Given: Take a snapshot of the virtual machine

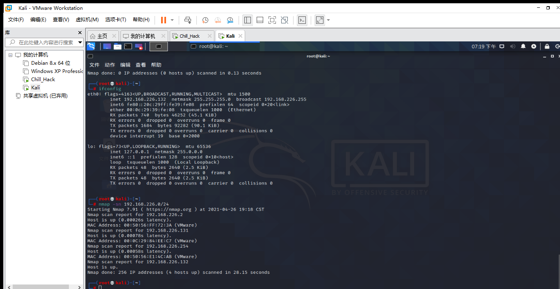Looking at the screenshot, I should [205, 20].
